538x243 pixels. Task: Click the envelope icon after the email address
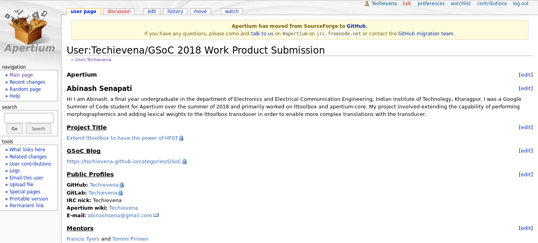156,215
